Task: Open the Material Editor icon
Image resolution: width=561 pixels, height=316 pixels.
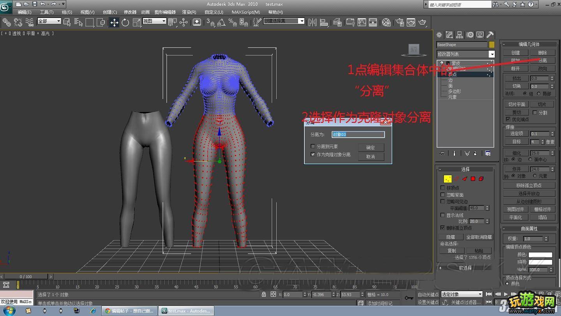Action: tap(386, 22)
